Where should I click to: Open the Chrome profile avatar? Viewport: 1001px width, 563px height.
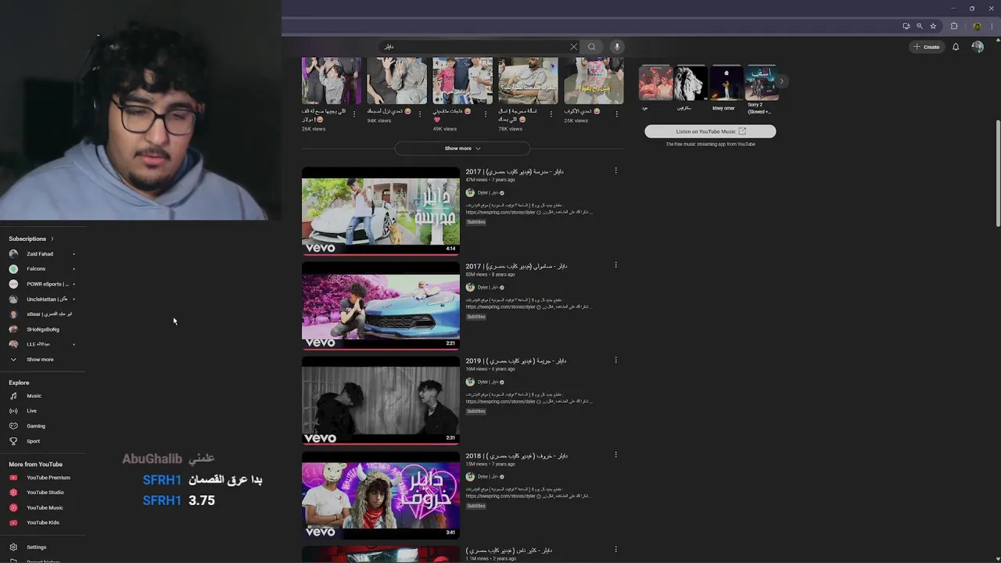click(978, 26)
